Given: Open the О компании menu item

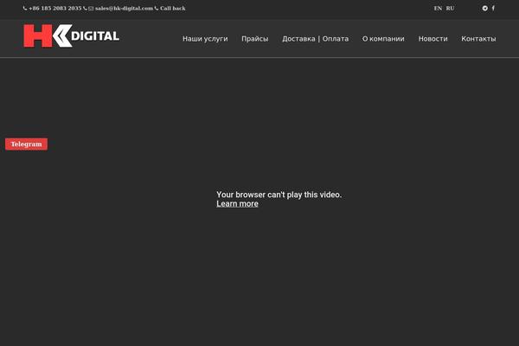Looking at the screenshot, I should tap(383, 39).
